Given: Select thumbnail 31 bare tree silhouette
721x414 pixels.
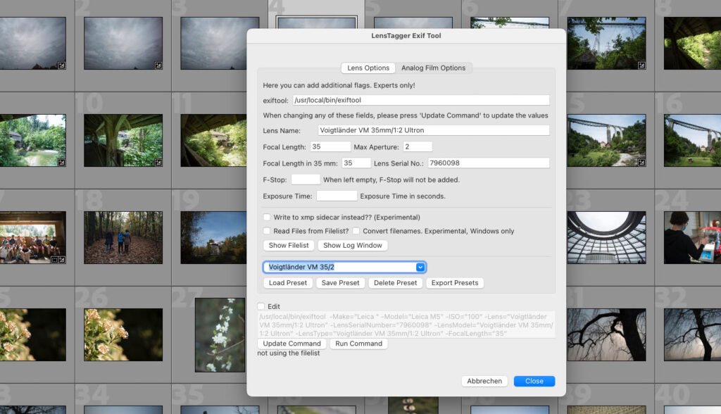Looking at the screenshot, I should pos(606,334).
